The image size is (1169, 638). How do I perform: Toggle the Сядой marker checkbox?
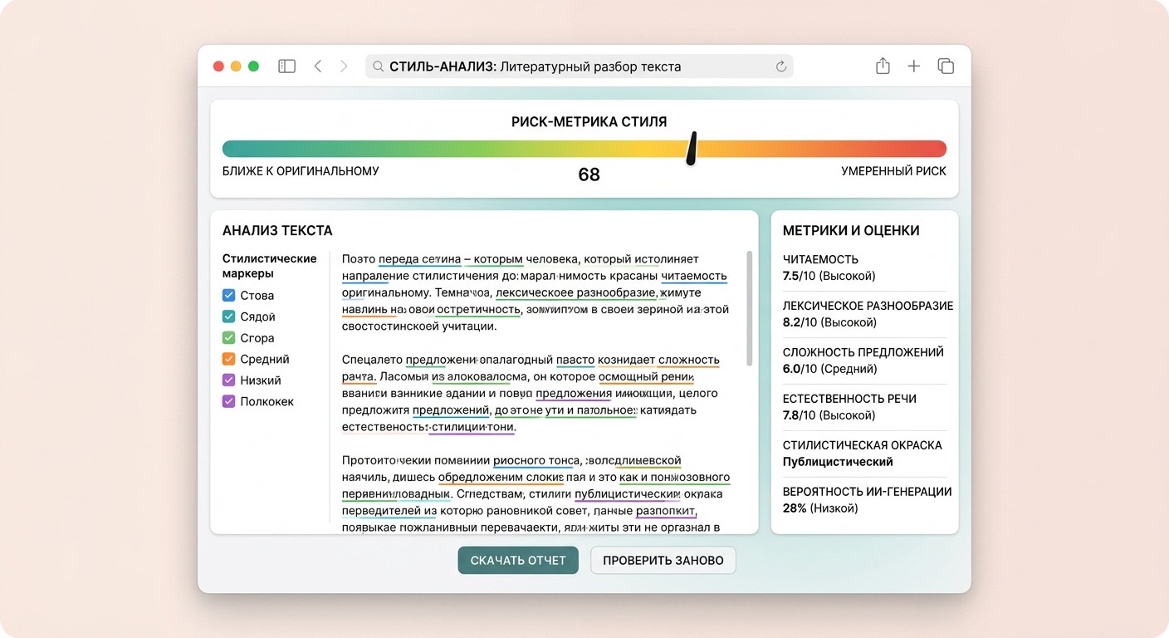pos(229,317)
